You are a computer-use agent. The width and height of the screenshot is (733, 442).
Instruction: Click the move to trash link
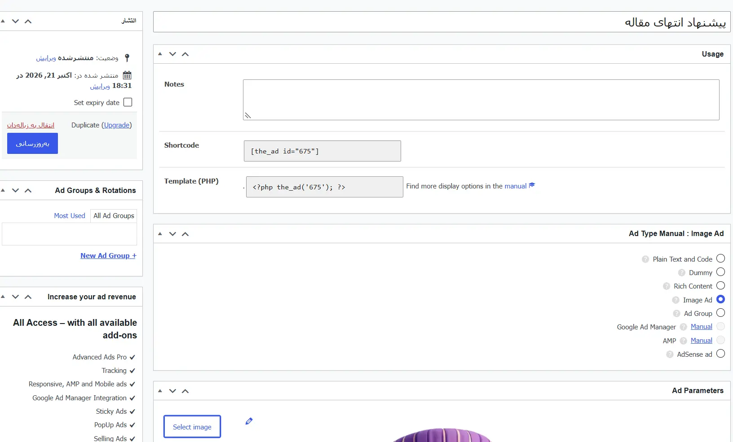(31, 125)
